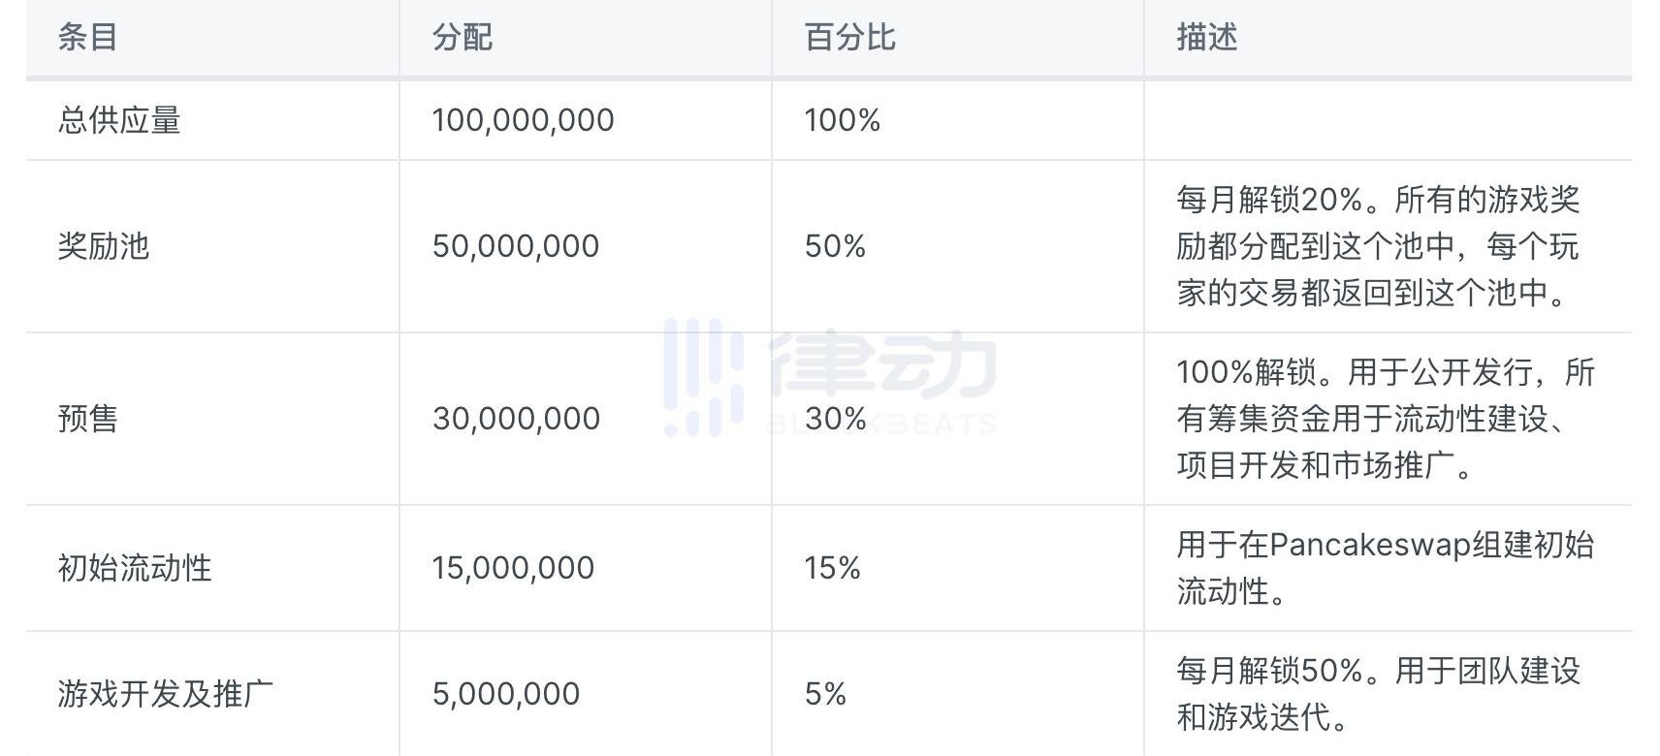Viewport: 1660px width, 756px height.
Task: Click the 50,000,000 allocation value
Action: point(516,246)
